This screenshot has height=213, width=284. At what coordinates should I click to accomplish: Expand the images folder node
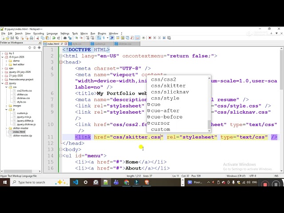pos(6,106)
